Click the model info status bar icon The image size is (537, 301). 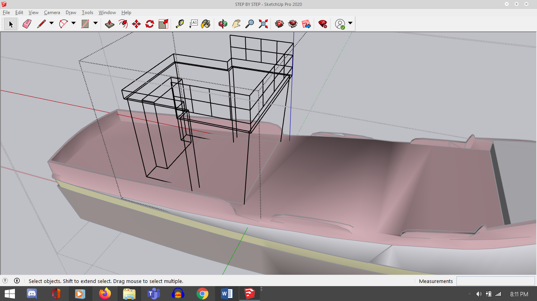[17, 281]
